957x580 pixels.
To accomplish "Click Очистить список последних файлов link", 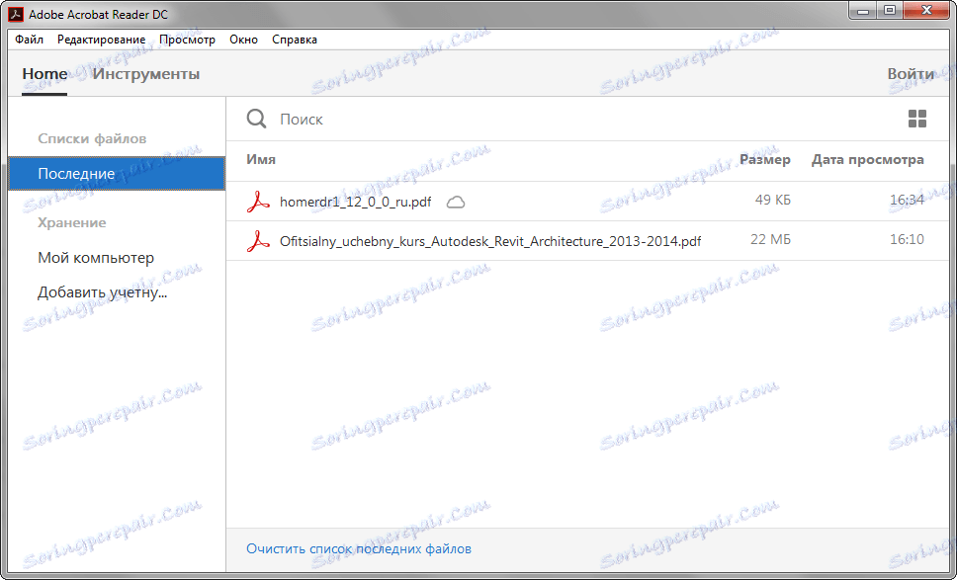I will [x=358, y=549].
